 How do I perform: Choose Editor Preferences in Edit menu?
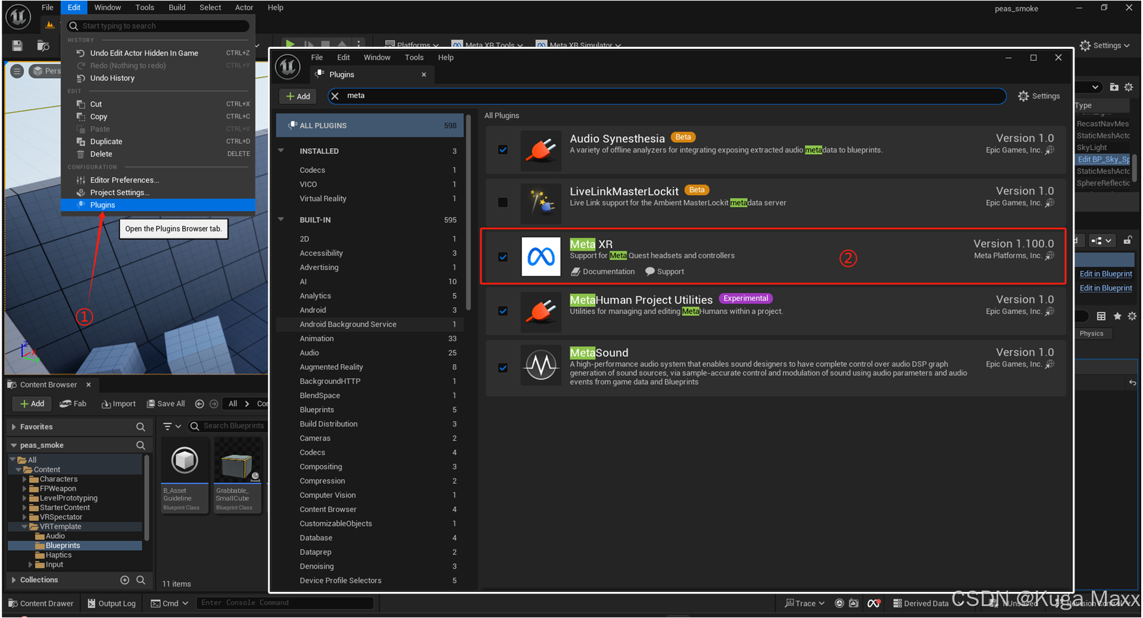click(158, 180)
